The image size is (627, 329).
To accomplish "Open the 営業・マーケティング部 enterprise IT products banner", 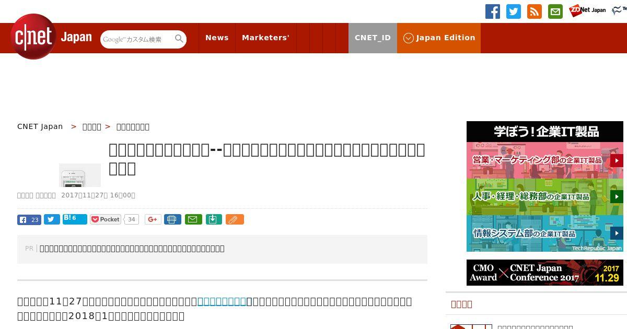I will [545, 160].
